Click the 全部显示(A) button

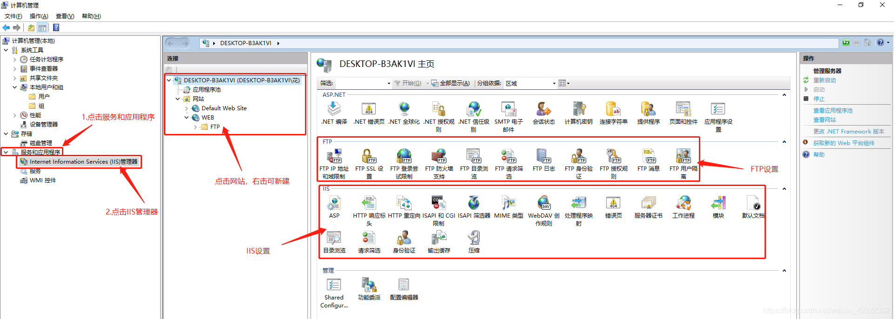click(x=451, y=83)
